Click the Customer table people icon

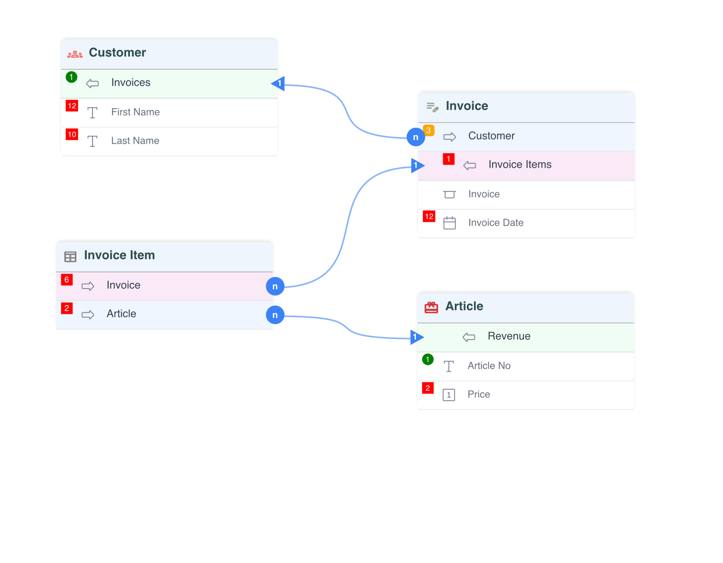[75, 54]
